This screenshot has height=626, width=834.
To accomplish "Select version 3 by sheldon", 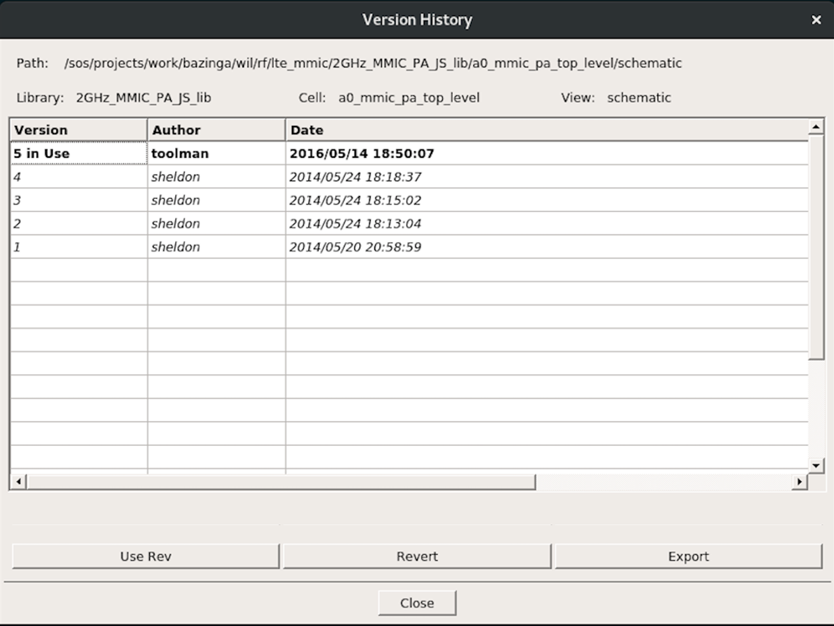I will point(78,200).
